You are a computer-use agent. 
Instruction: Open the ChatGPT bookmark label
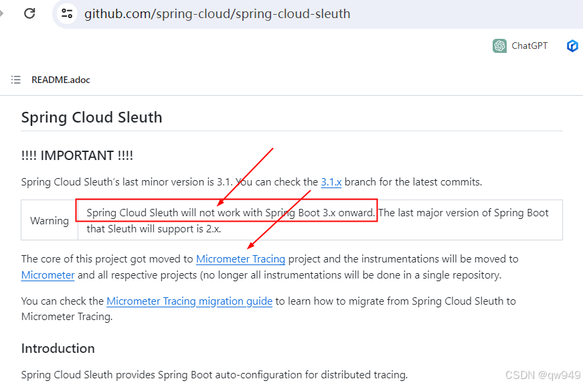[x=529, y=46]
